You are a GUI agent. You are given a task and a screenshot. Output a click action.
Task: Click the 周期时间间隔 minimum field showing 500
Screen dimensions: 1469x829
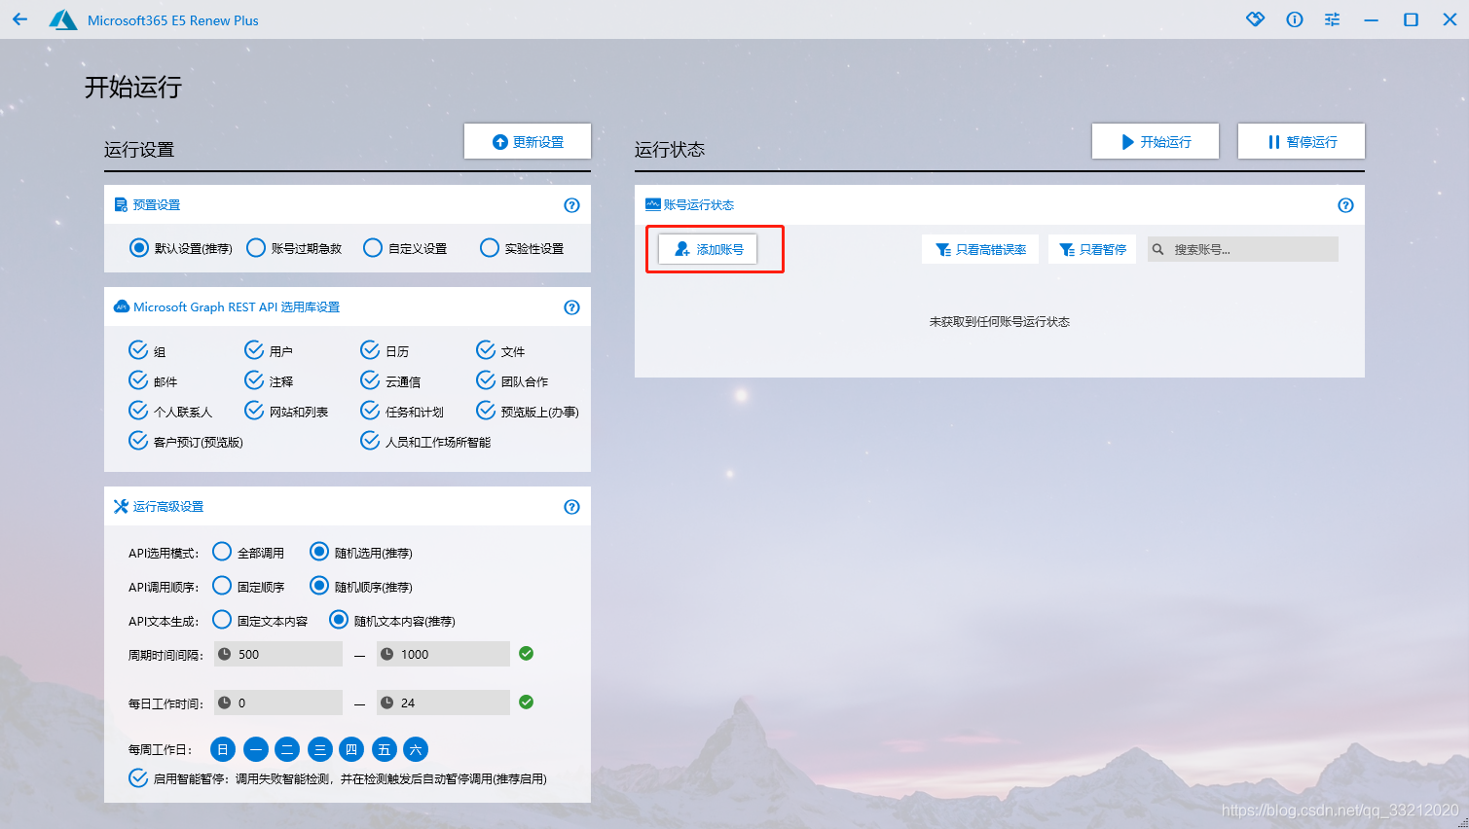click(287, 654)
